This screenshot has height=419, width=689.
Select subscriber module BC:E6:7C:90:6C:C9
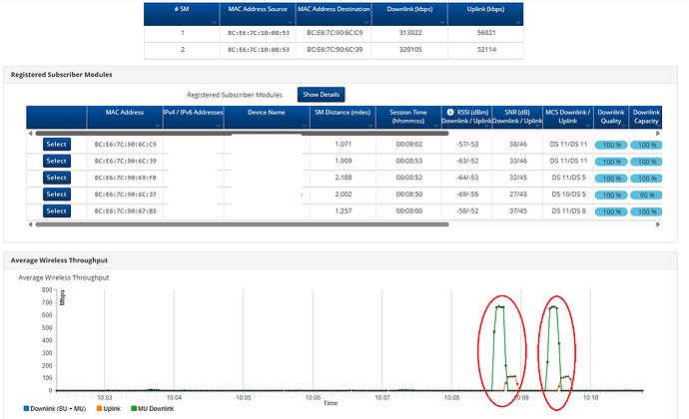click(56, 144)
